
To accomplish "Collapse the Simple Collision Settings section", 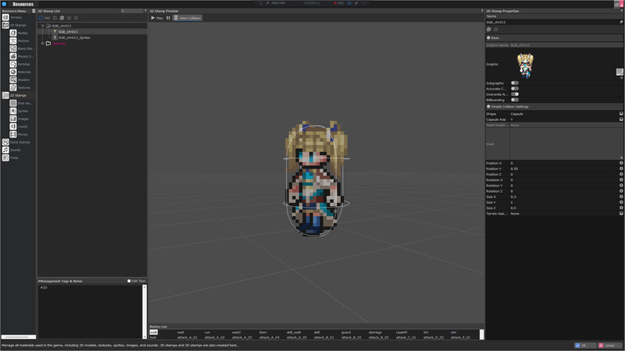I will pyautogui.click(x=489, y=107).
